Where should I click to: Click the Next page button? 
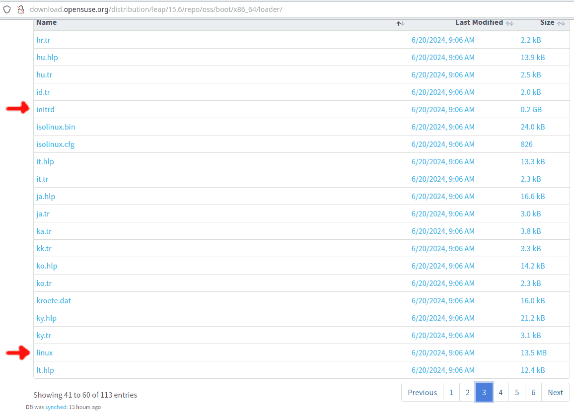pos(555,392)
